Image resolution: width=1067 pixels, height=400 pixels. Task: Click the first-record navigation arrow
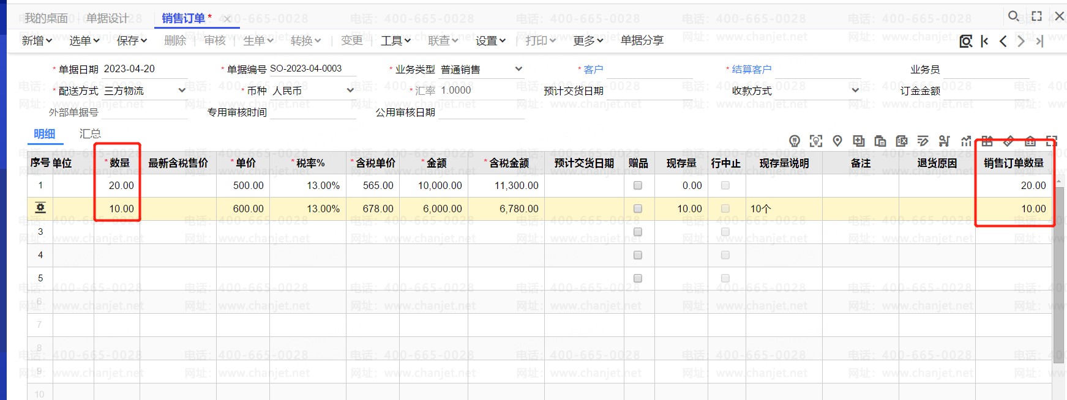pyautogui.click(x=984, y=41)
